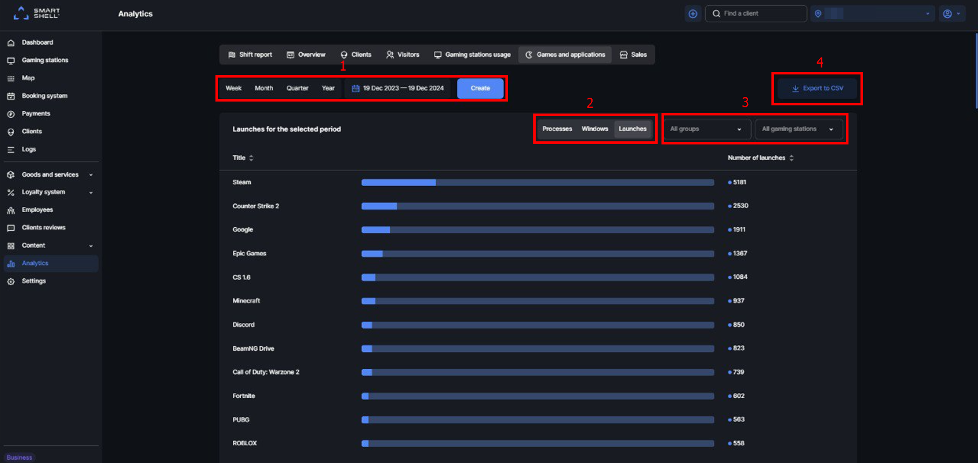
Task: Click the Settings gear icon in sidebar
Action: pos(11,281)
